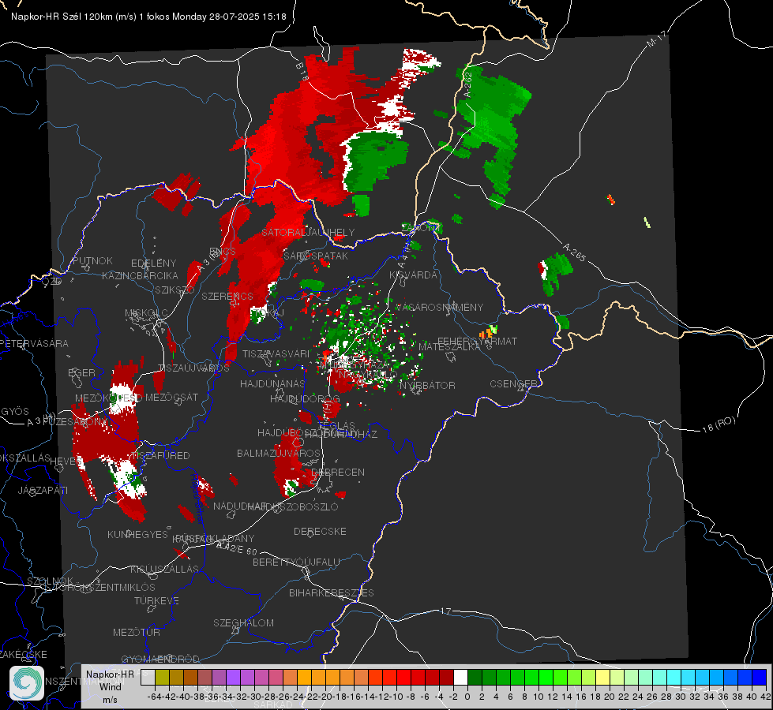The image size is (773, 710).
Task: Click the VÁSÁROSNAMÉNY label
Action: 438,307
